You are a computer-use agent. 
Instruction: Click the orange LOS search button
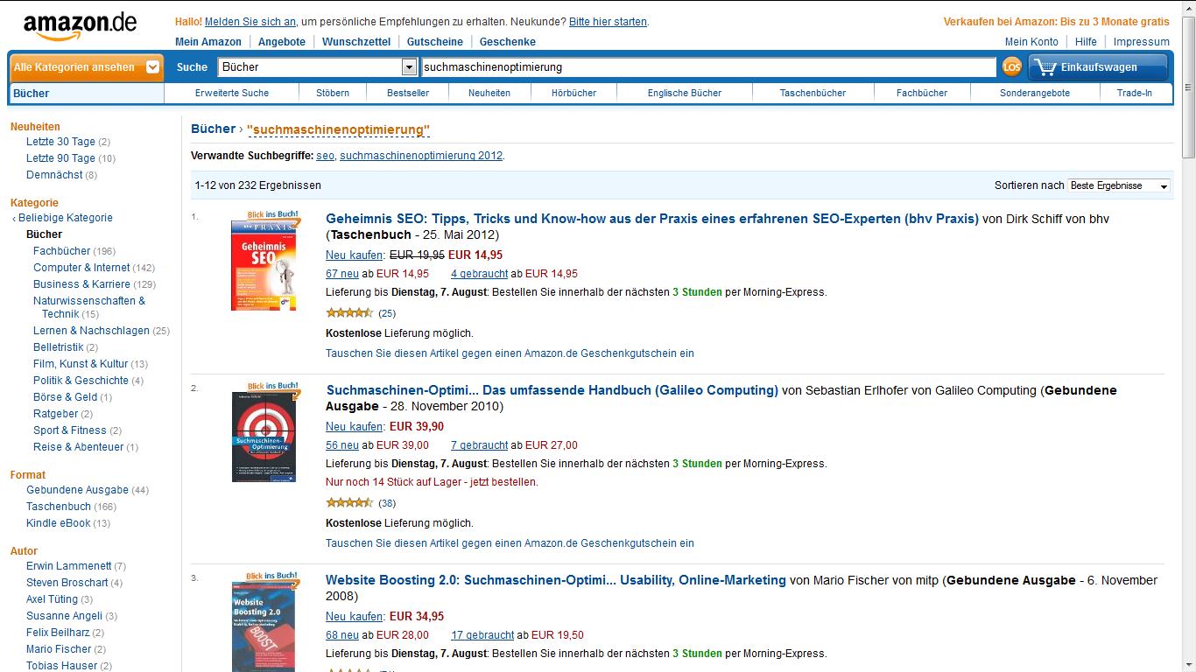coord(1011,66)
